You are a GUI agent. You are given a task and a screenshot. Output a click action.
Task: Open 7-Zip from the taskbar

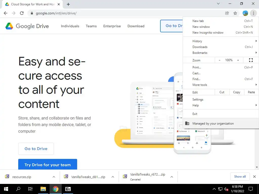point(68,189)
